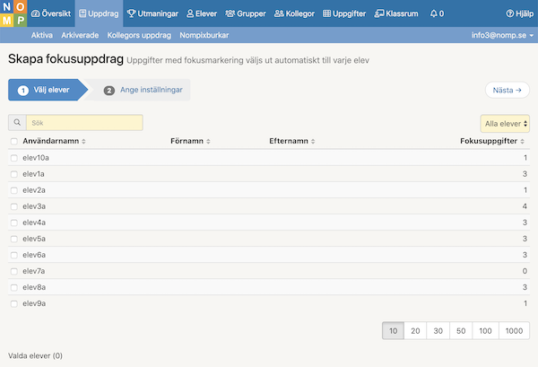Viewport: 538px width, 367px height.
Task: Switch to the Arkiverade tab
Action: tap(80, 35)
